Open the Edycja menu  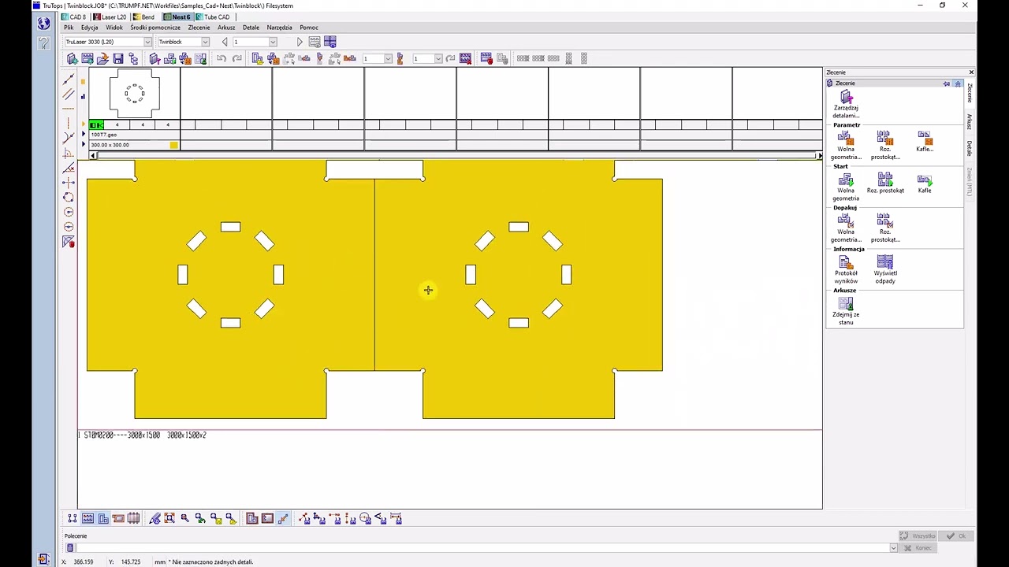click(x=90, y=28)
